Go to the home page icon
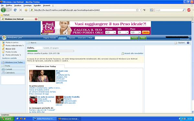Screen dimensions: 194x121 (x=26, y=10)
